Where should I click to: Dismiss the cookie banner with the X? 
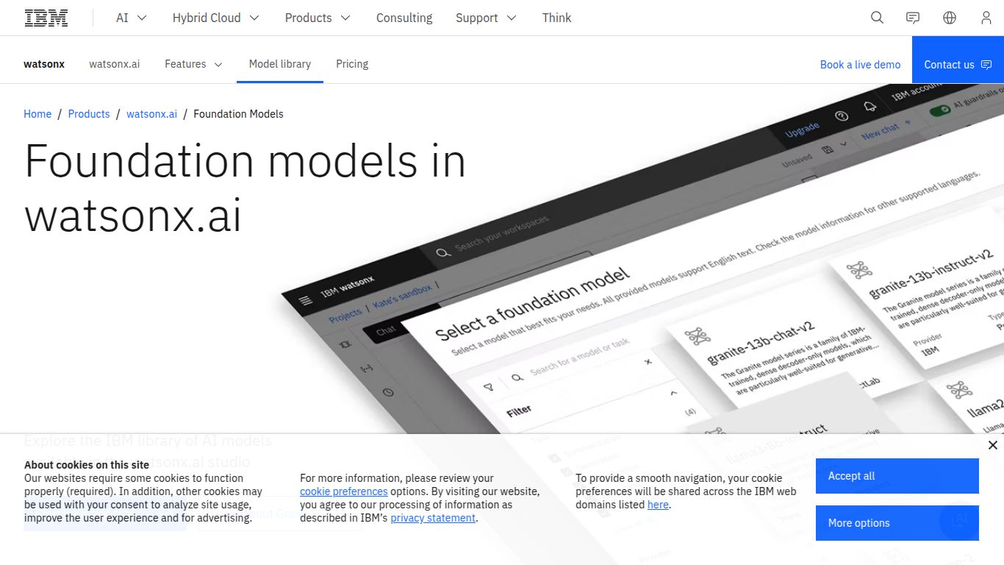[993, 445]
